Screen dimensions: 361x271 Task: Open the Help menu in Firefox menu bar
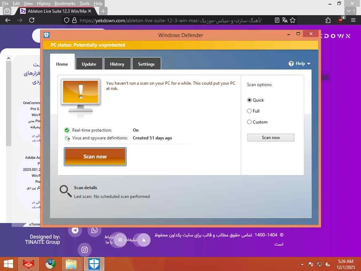[98, 4]
